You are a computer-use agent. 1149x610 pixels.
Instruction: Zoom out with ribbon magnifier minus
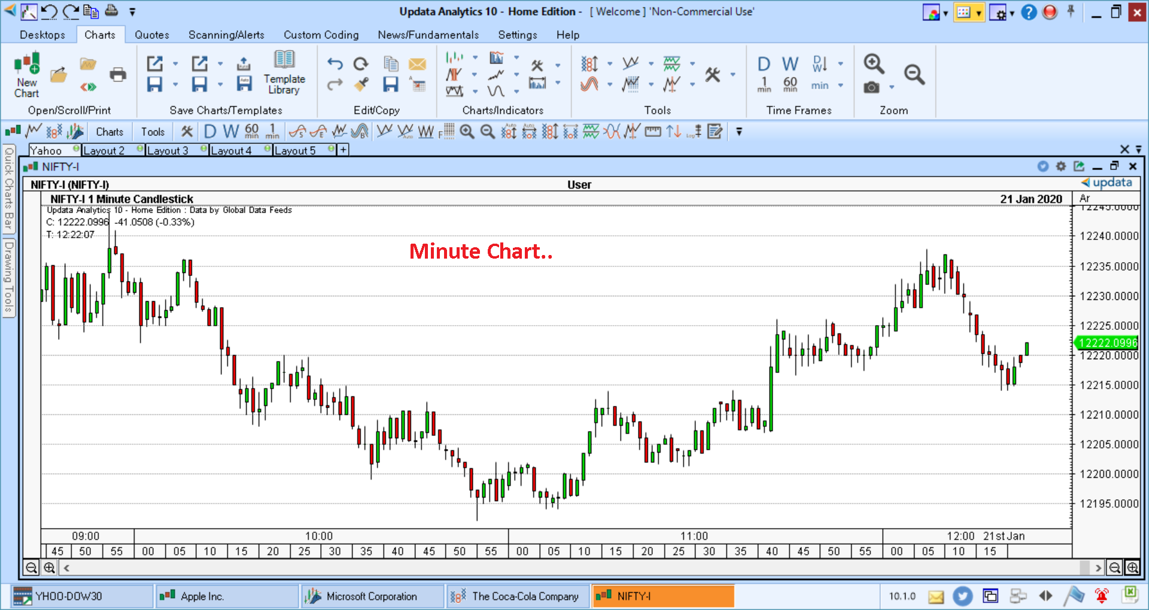[914, 74]
